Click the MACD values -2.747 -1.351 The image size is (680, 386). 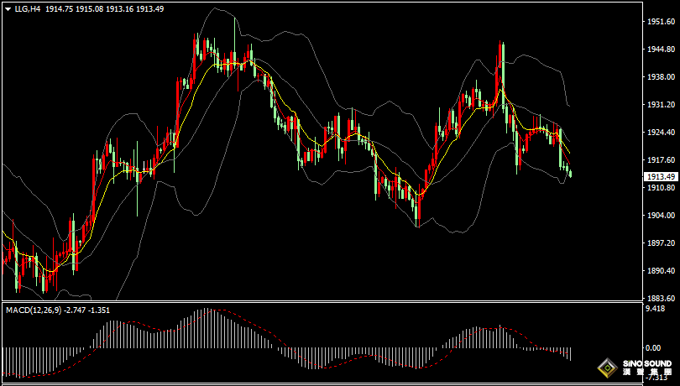click(86, 310)
